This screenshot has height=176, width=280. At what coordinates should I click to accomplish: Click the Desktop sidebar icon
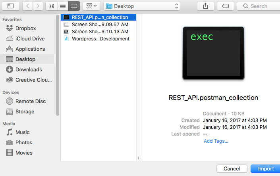tap(10, 59)
